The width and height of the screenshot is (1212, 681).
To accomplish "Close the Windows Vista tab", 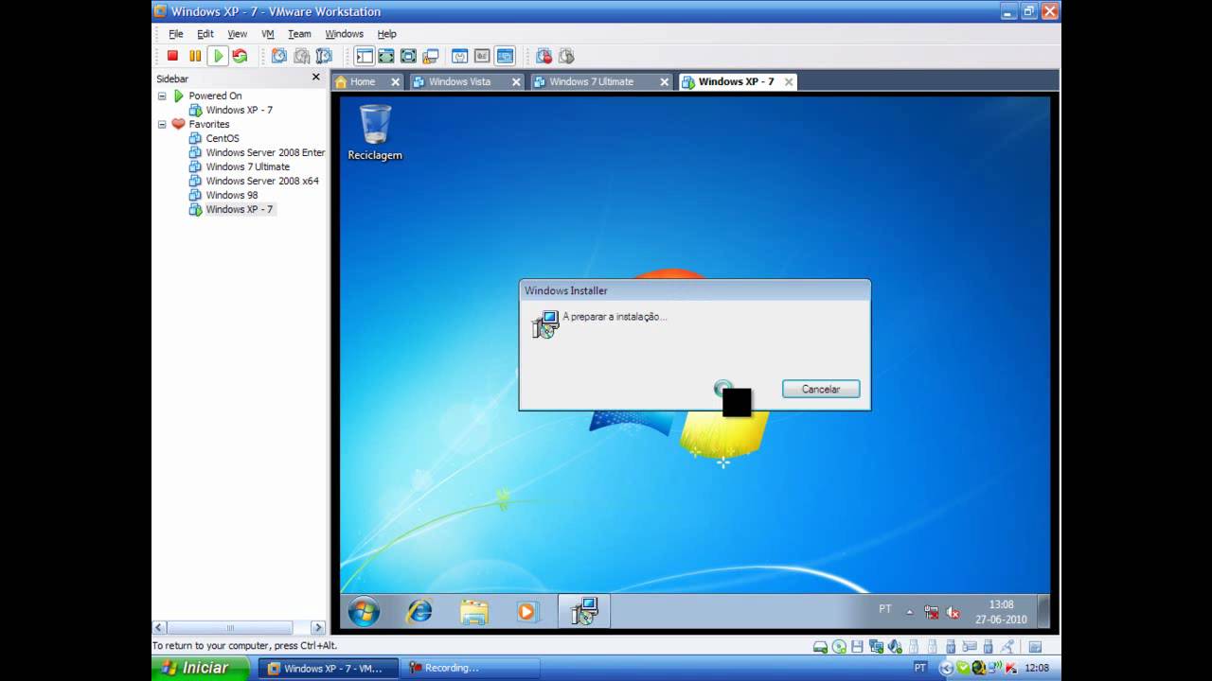I will pyautogui.click(x=516, y=82).
